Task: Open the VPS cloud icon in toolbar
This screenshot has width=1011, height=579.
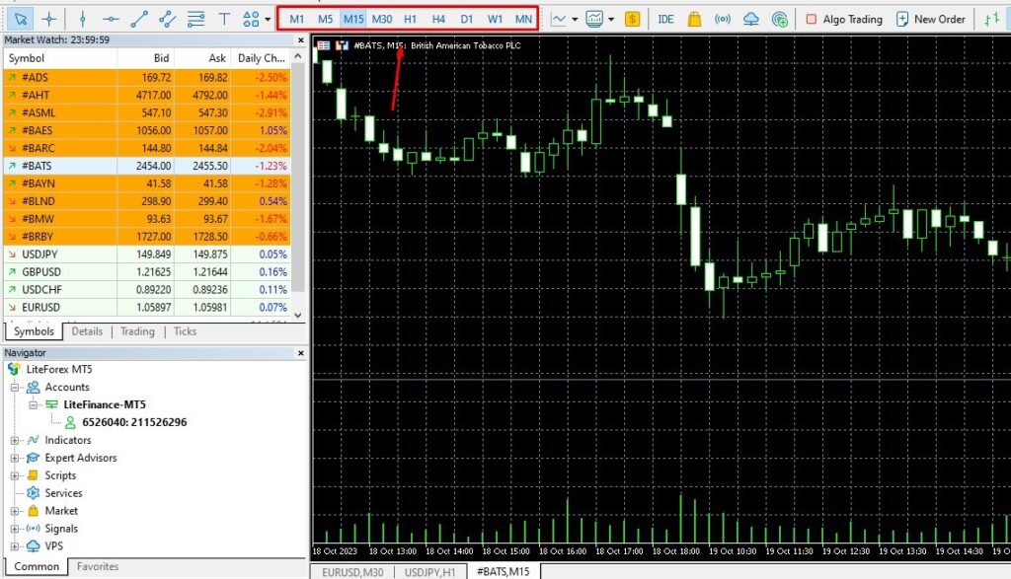Action: coord(751,19)
